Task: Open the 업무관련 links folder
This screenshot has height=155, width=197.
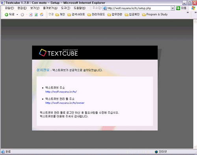Action: coord(115,15)
